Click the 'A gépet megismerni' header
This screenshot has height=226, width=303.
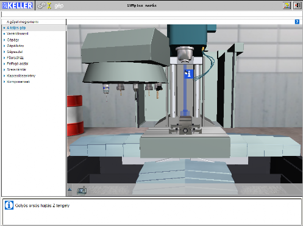[23, 22]
